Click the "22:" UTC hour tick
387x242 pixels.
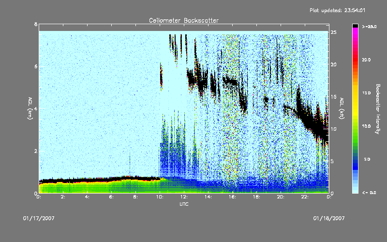coord(305,197)
